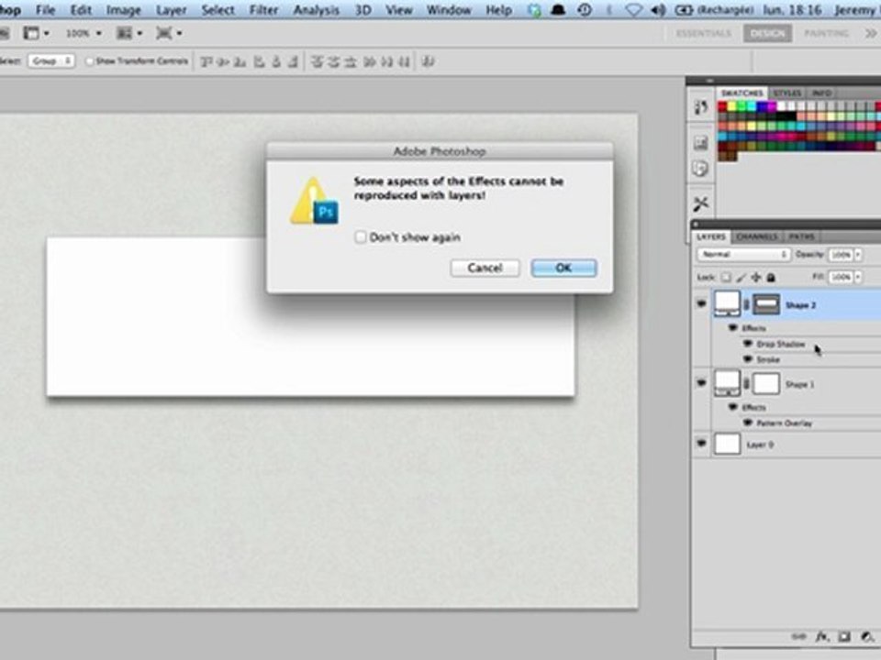Open the Normal blend mode dropdown
Screen dimensions: 881x660
pyautogui.click(x=743, y=254)
